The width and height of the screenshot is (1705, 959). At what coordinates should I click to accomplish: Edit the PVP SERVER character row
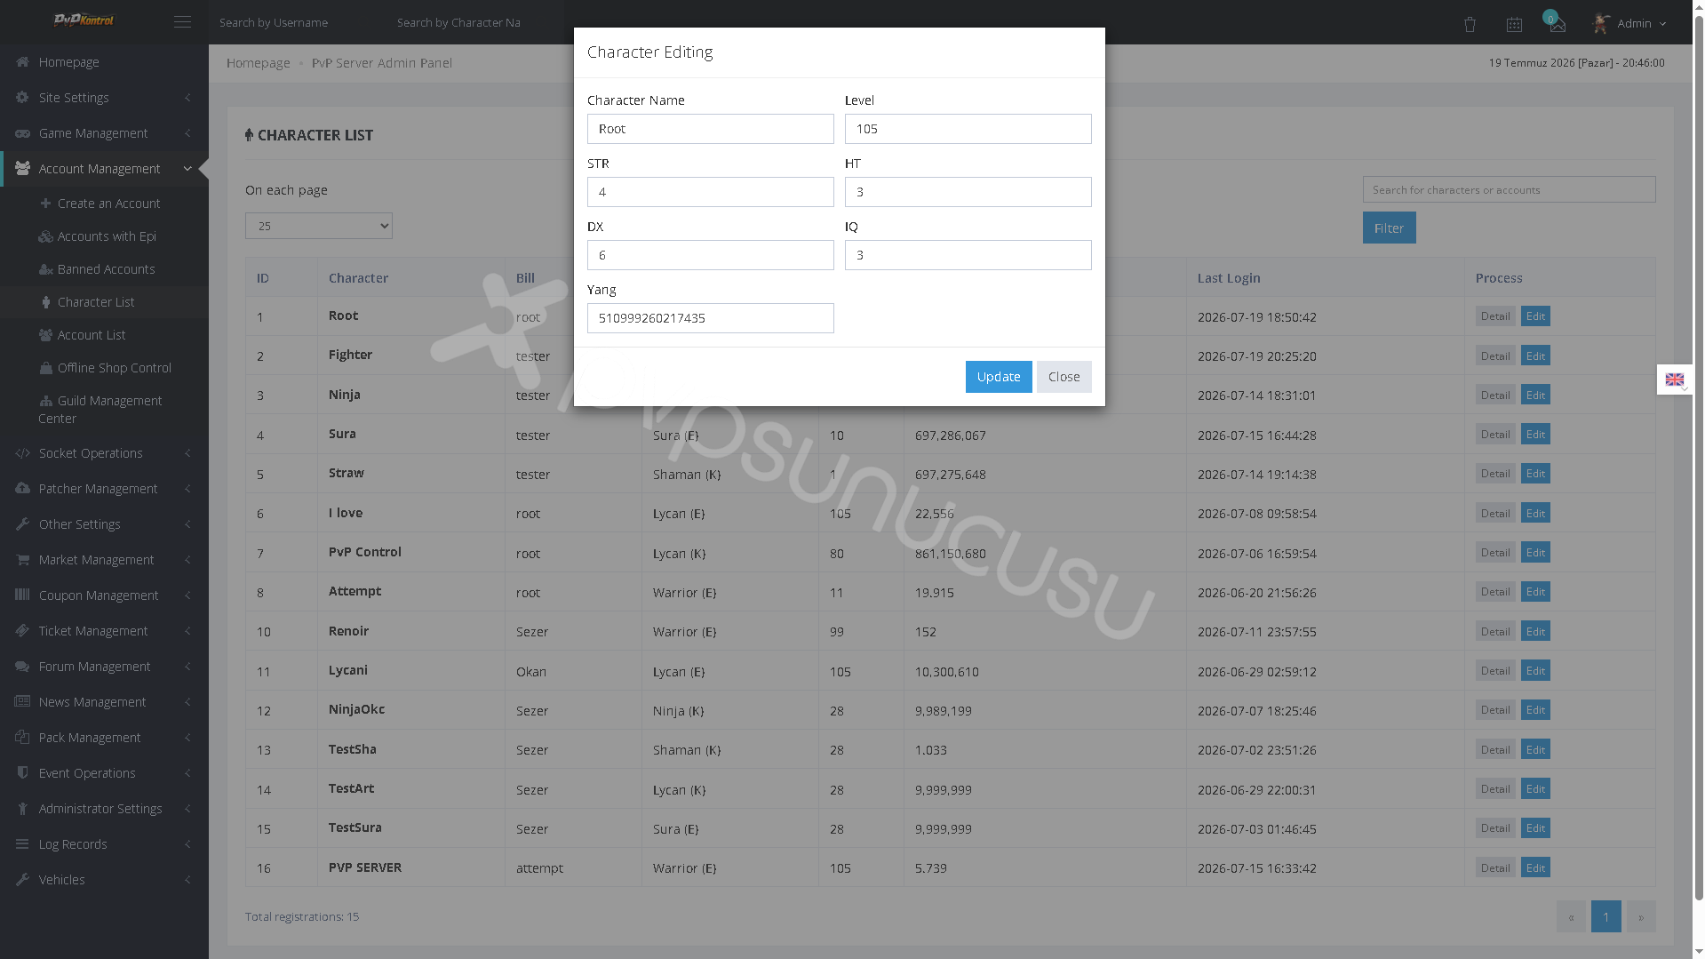[x=1535, y=868]
